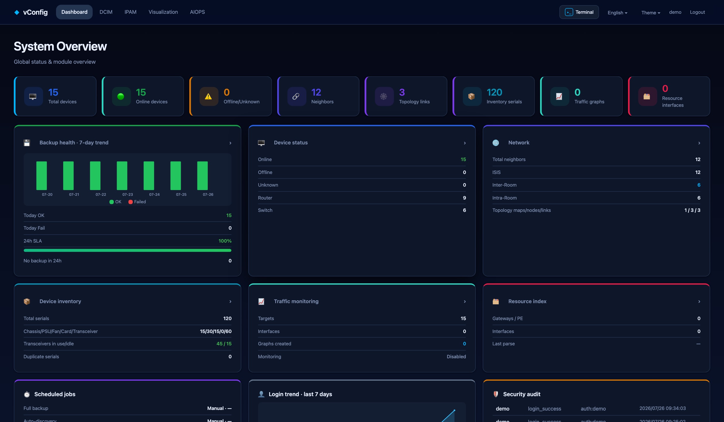Click the Chassis/PSU/Fan/Card/Transceiver value 15/30/15/0/60
Image resolution: width=724 pixels, height=422 pixels.
click(216, 331)
